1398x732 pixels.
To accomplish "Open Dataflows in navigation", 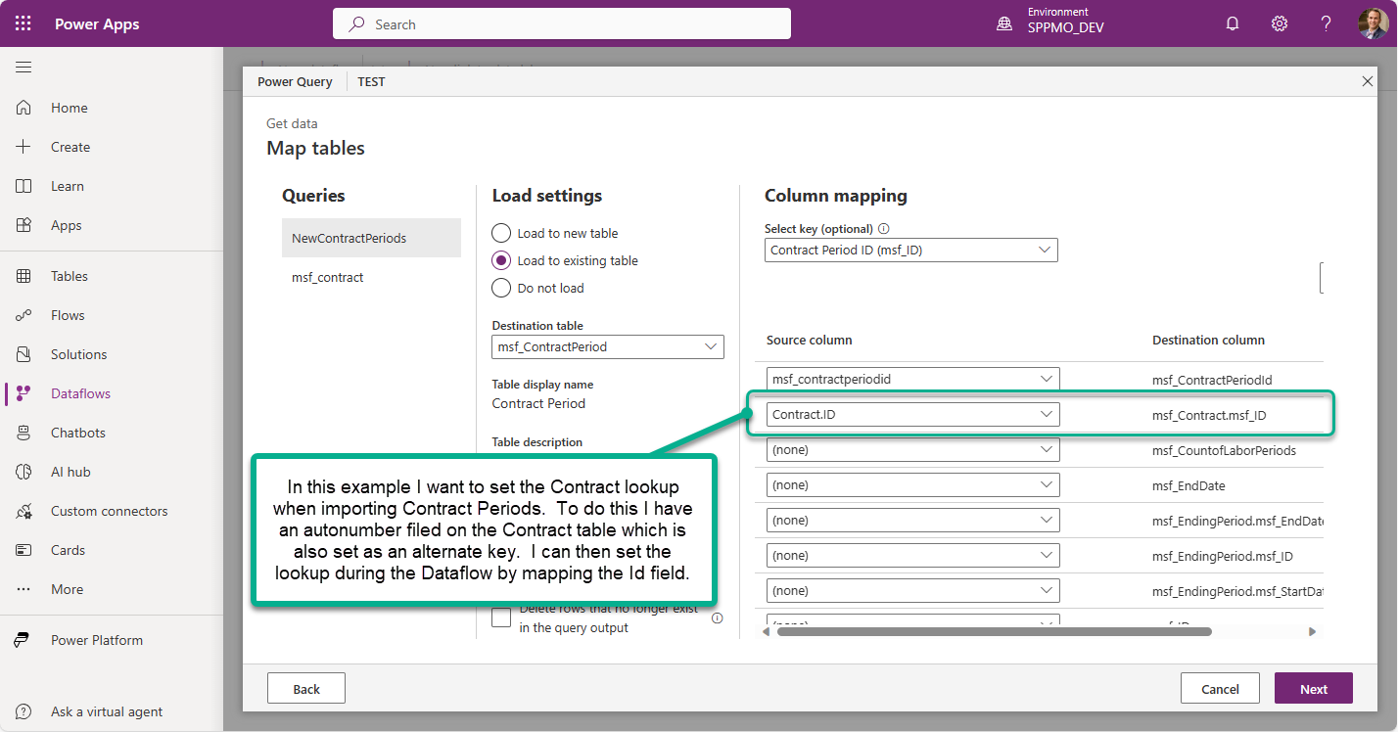I will [x=80, y=393].
